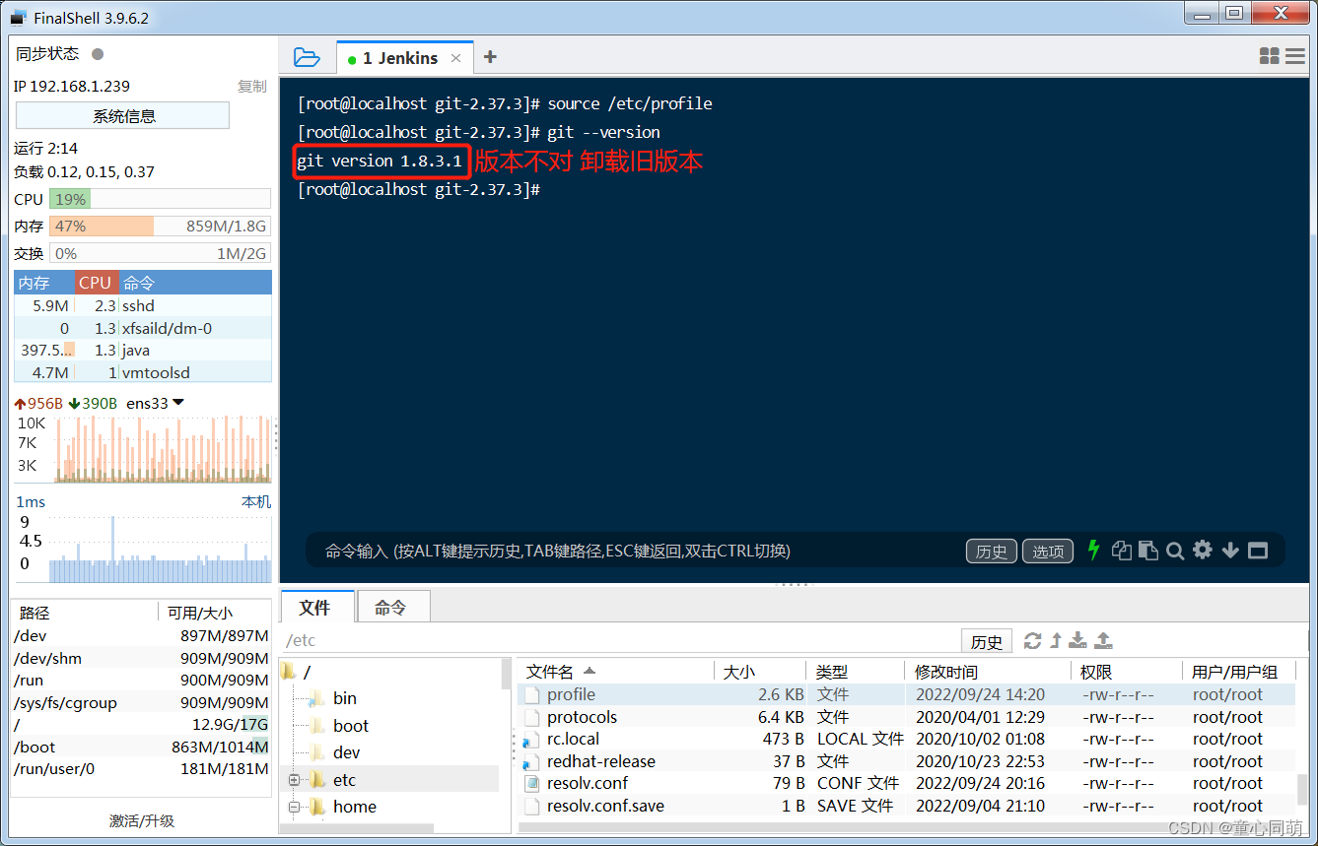Click the 内存 47% usage bar

[160, 227]
